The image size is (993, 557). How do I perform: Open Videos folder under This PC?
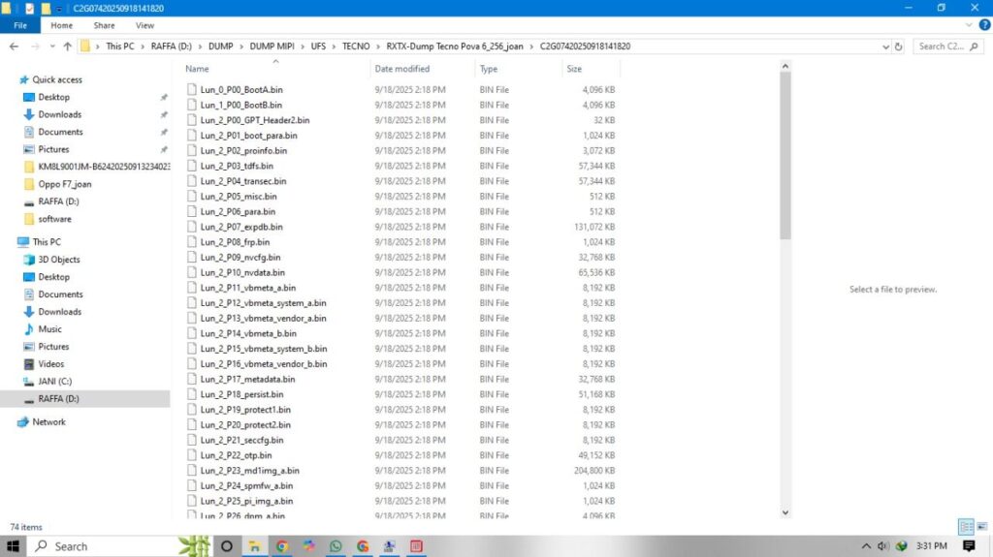[50, 364]
